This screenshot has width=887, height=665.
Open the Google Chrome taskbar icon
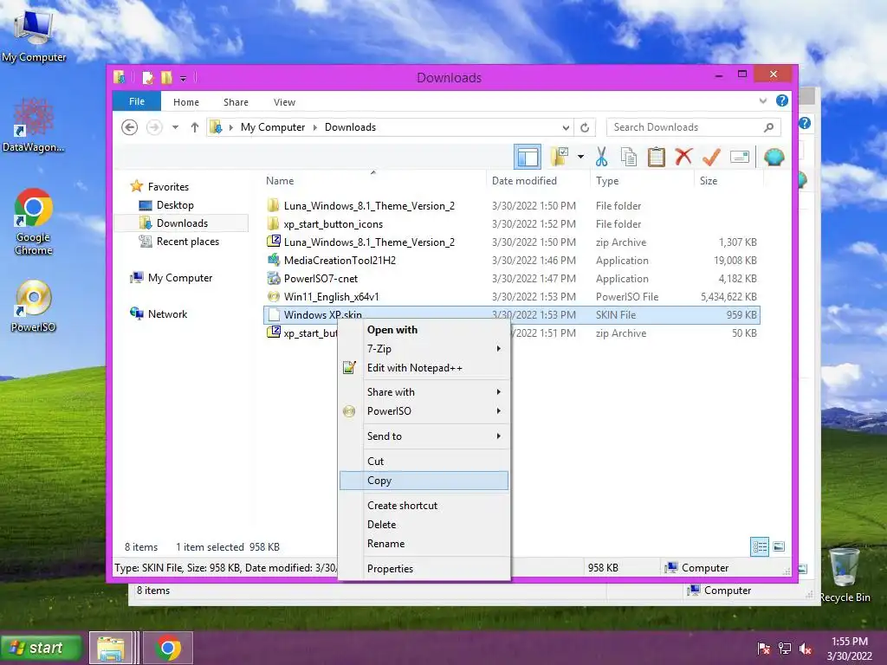coord(167,648)
